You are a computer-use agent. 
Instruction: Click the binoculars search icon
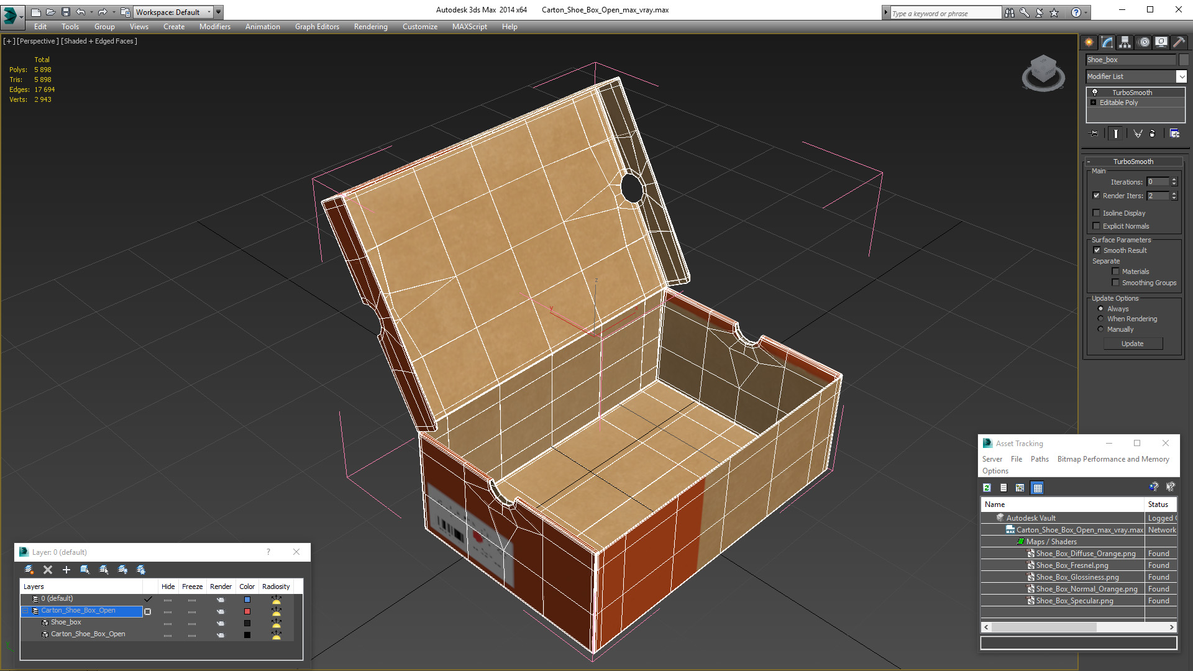[x=1010, y=12]
